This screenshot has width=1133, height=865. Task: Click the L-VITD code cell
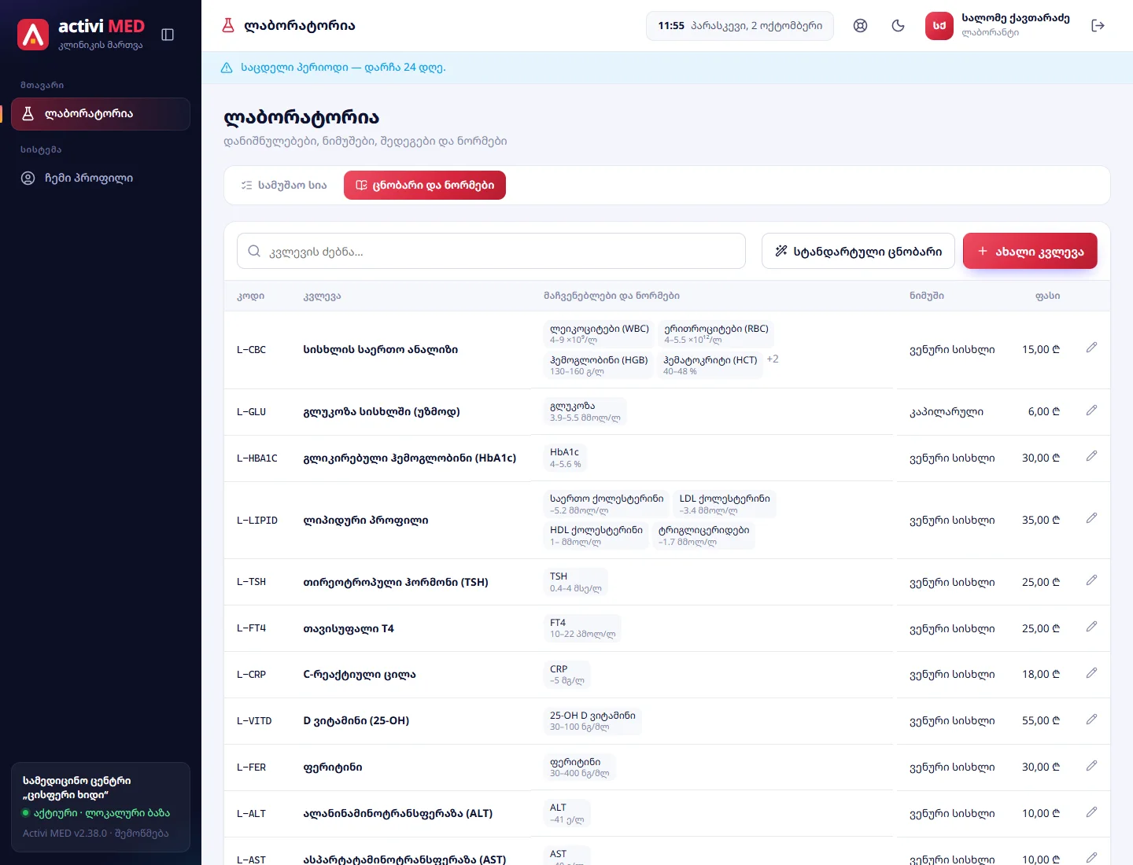pos(254,721)
